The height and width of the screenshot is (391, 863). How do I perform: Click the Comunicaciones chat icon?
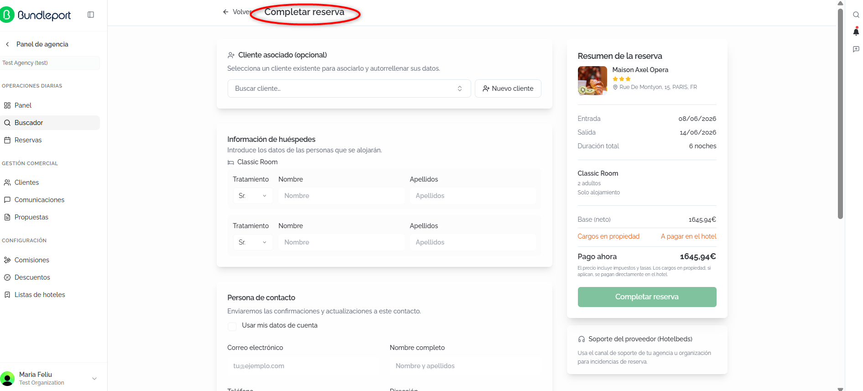coord(7,200)
